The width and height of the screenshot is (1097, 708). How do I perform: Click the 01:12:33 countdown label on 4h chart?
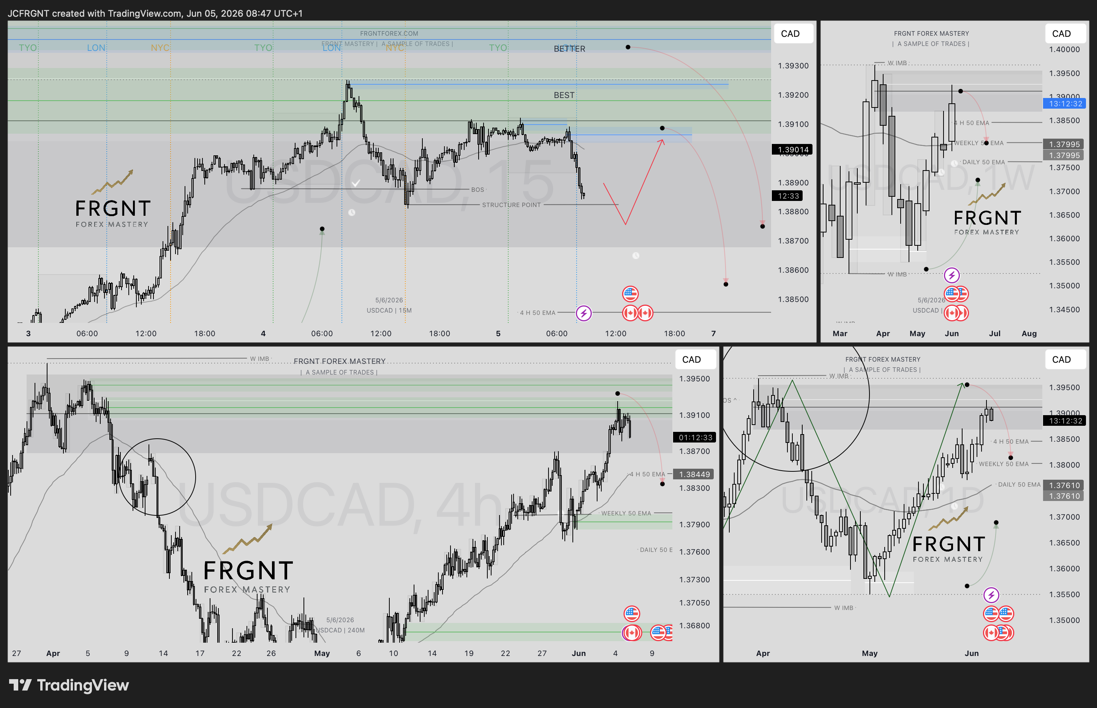[695, 437]
